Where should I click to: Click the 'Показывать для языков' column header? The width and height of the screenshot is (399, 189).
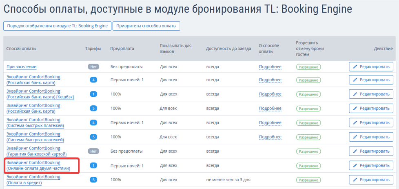click(175, 49)
